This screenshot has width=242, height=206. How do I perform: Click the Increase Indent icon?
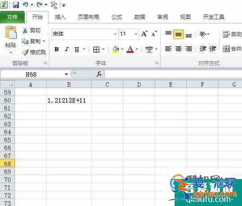(213, 49)
